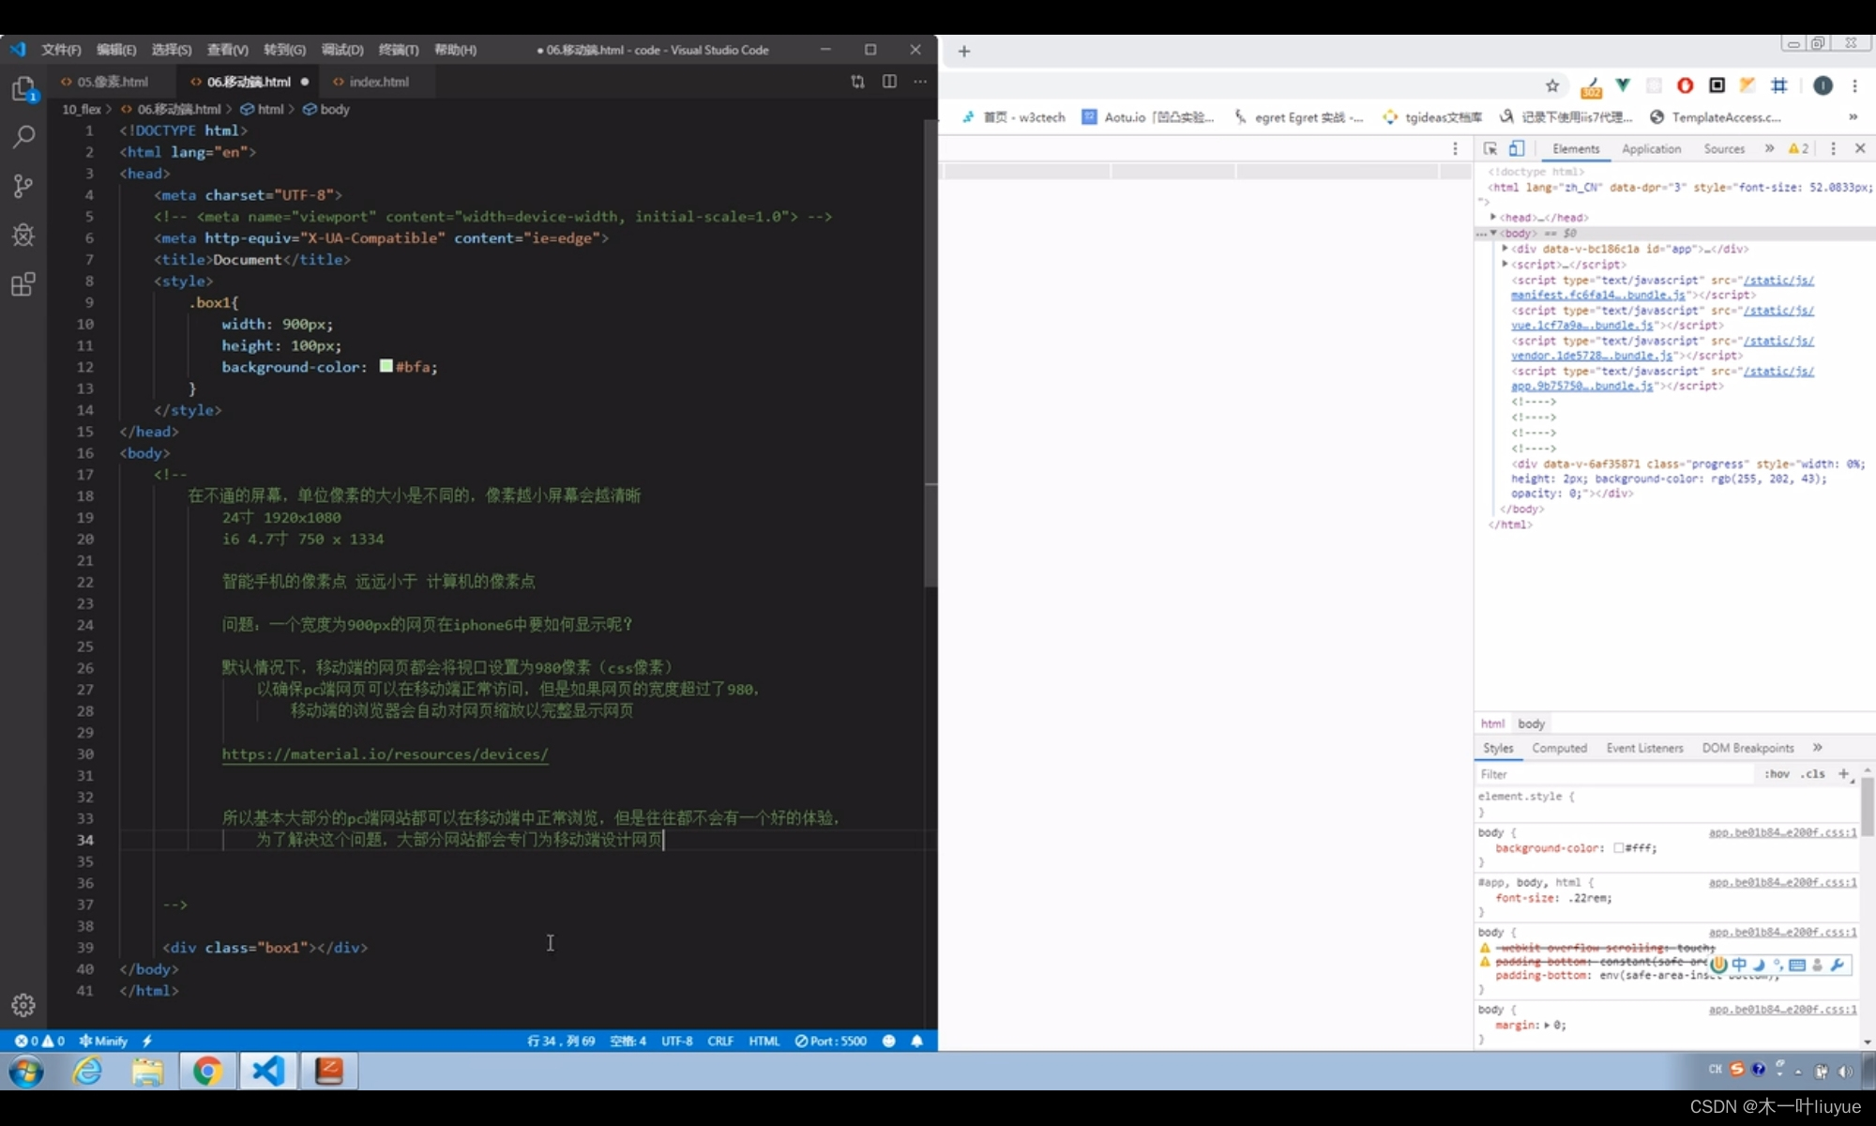
Task: Click the Remote Explorer icon in sidebar
Action: click(x=23, y=285)
